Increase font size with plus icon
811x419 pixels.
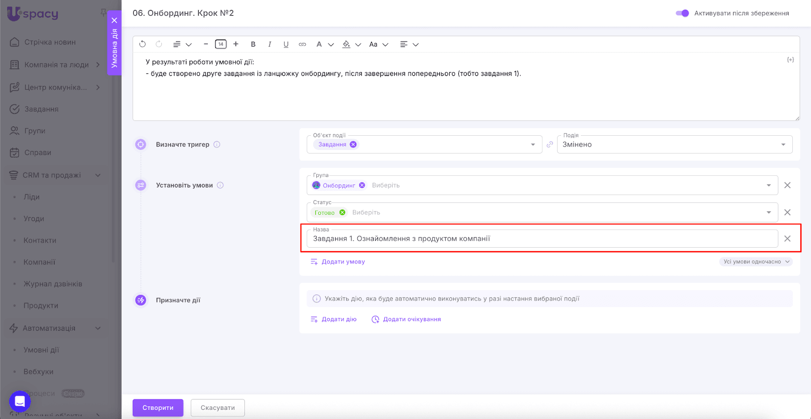point(236,44)
